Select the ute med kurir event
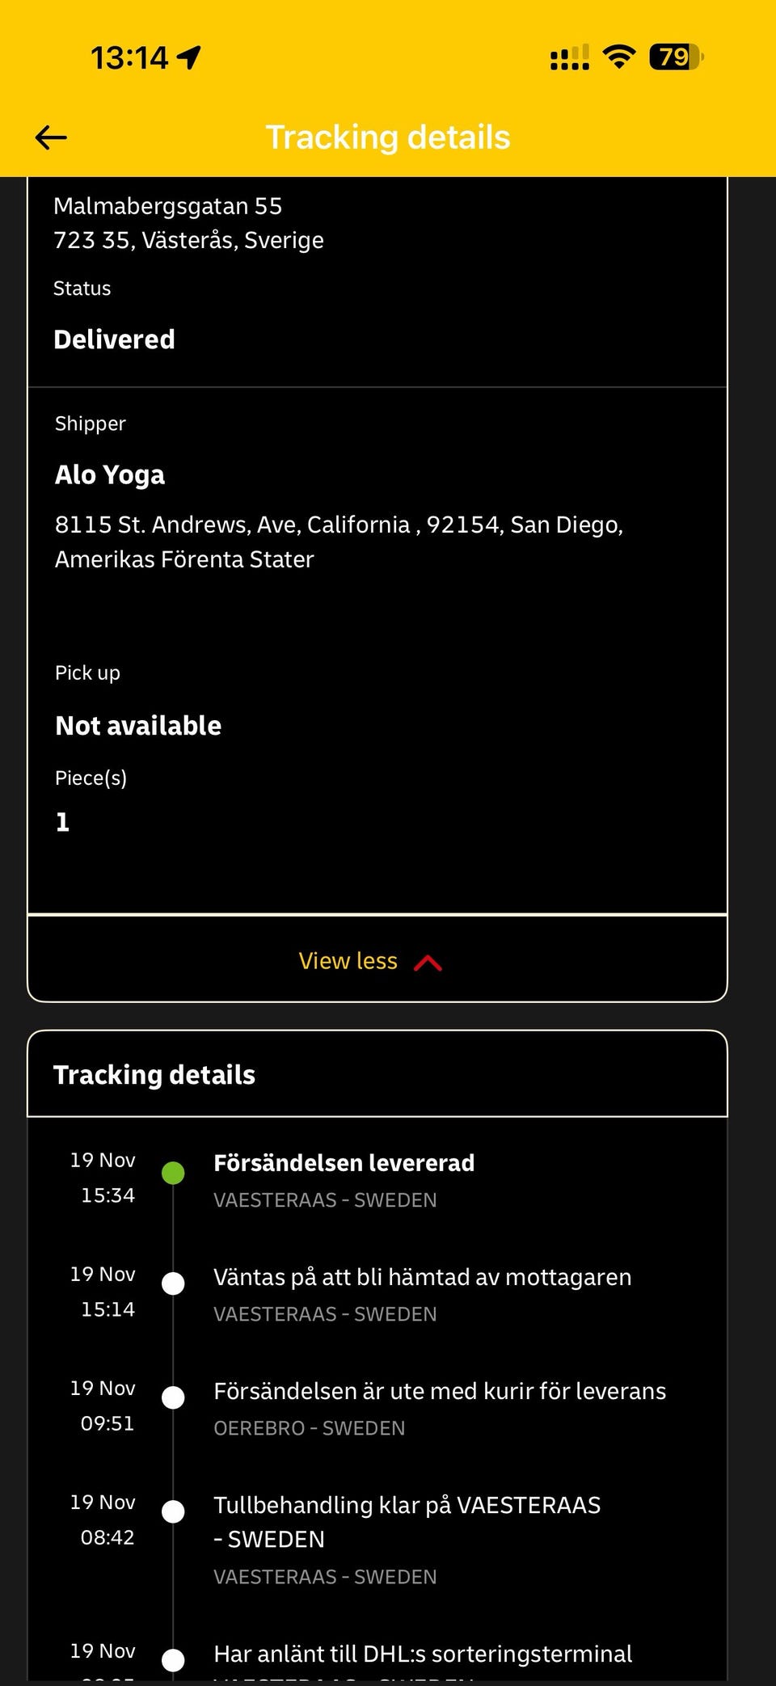This screenshot has width=776, height=1686. click(x=440, y=1391)
